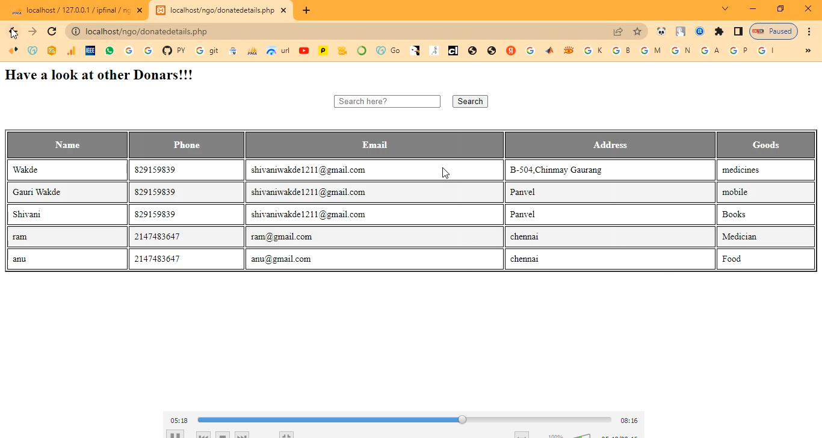Open the Extensions puzzle icon
Image resolution: width=822 pixels, height=438 pixels.
[x=718, y=31]
